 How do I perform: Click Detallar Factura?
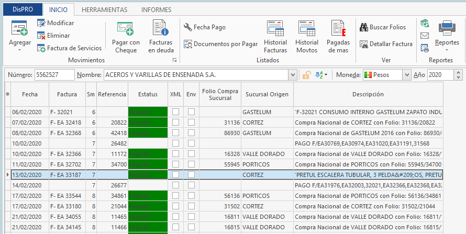tap(386, 44)
